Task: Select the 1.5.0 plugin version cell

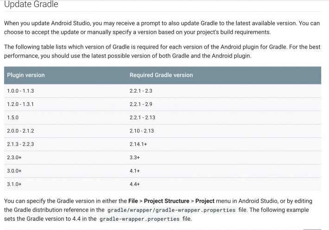Action: click(x=13, y=118)
